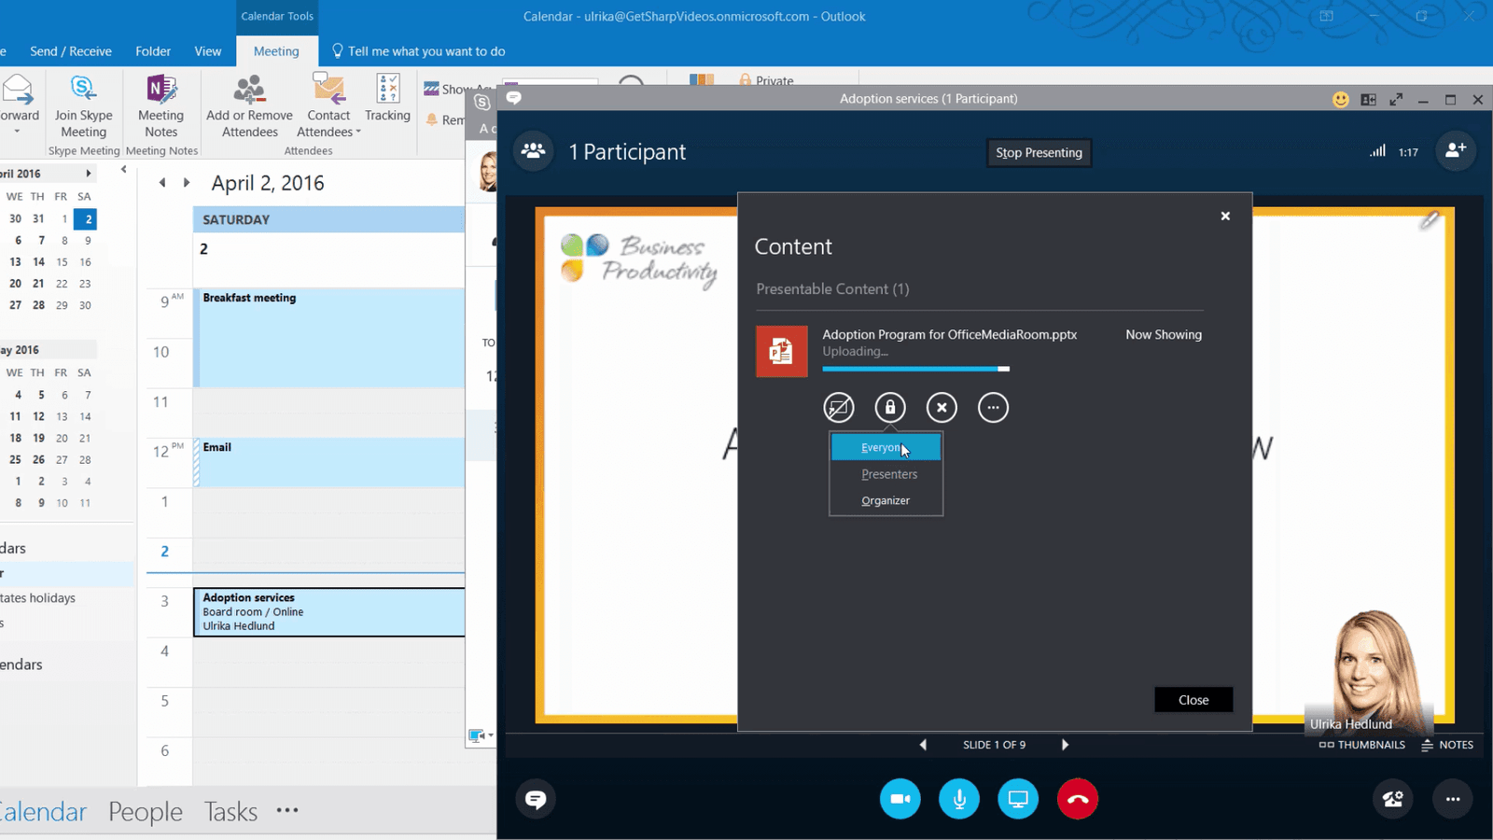This screenshot has width=1493, height=840.
Task: Click the Stop Presenting button
Action: click(1039, 153)
